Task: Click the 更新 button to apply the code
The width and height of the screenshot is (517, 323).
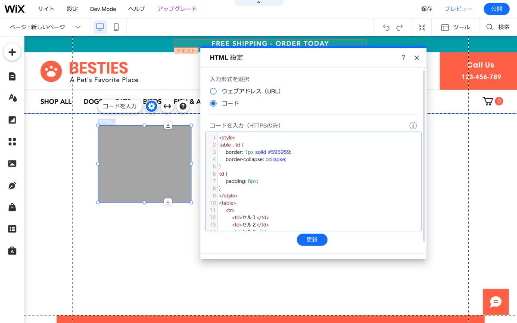Action: tap(312, 240)
